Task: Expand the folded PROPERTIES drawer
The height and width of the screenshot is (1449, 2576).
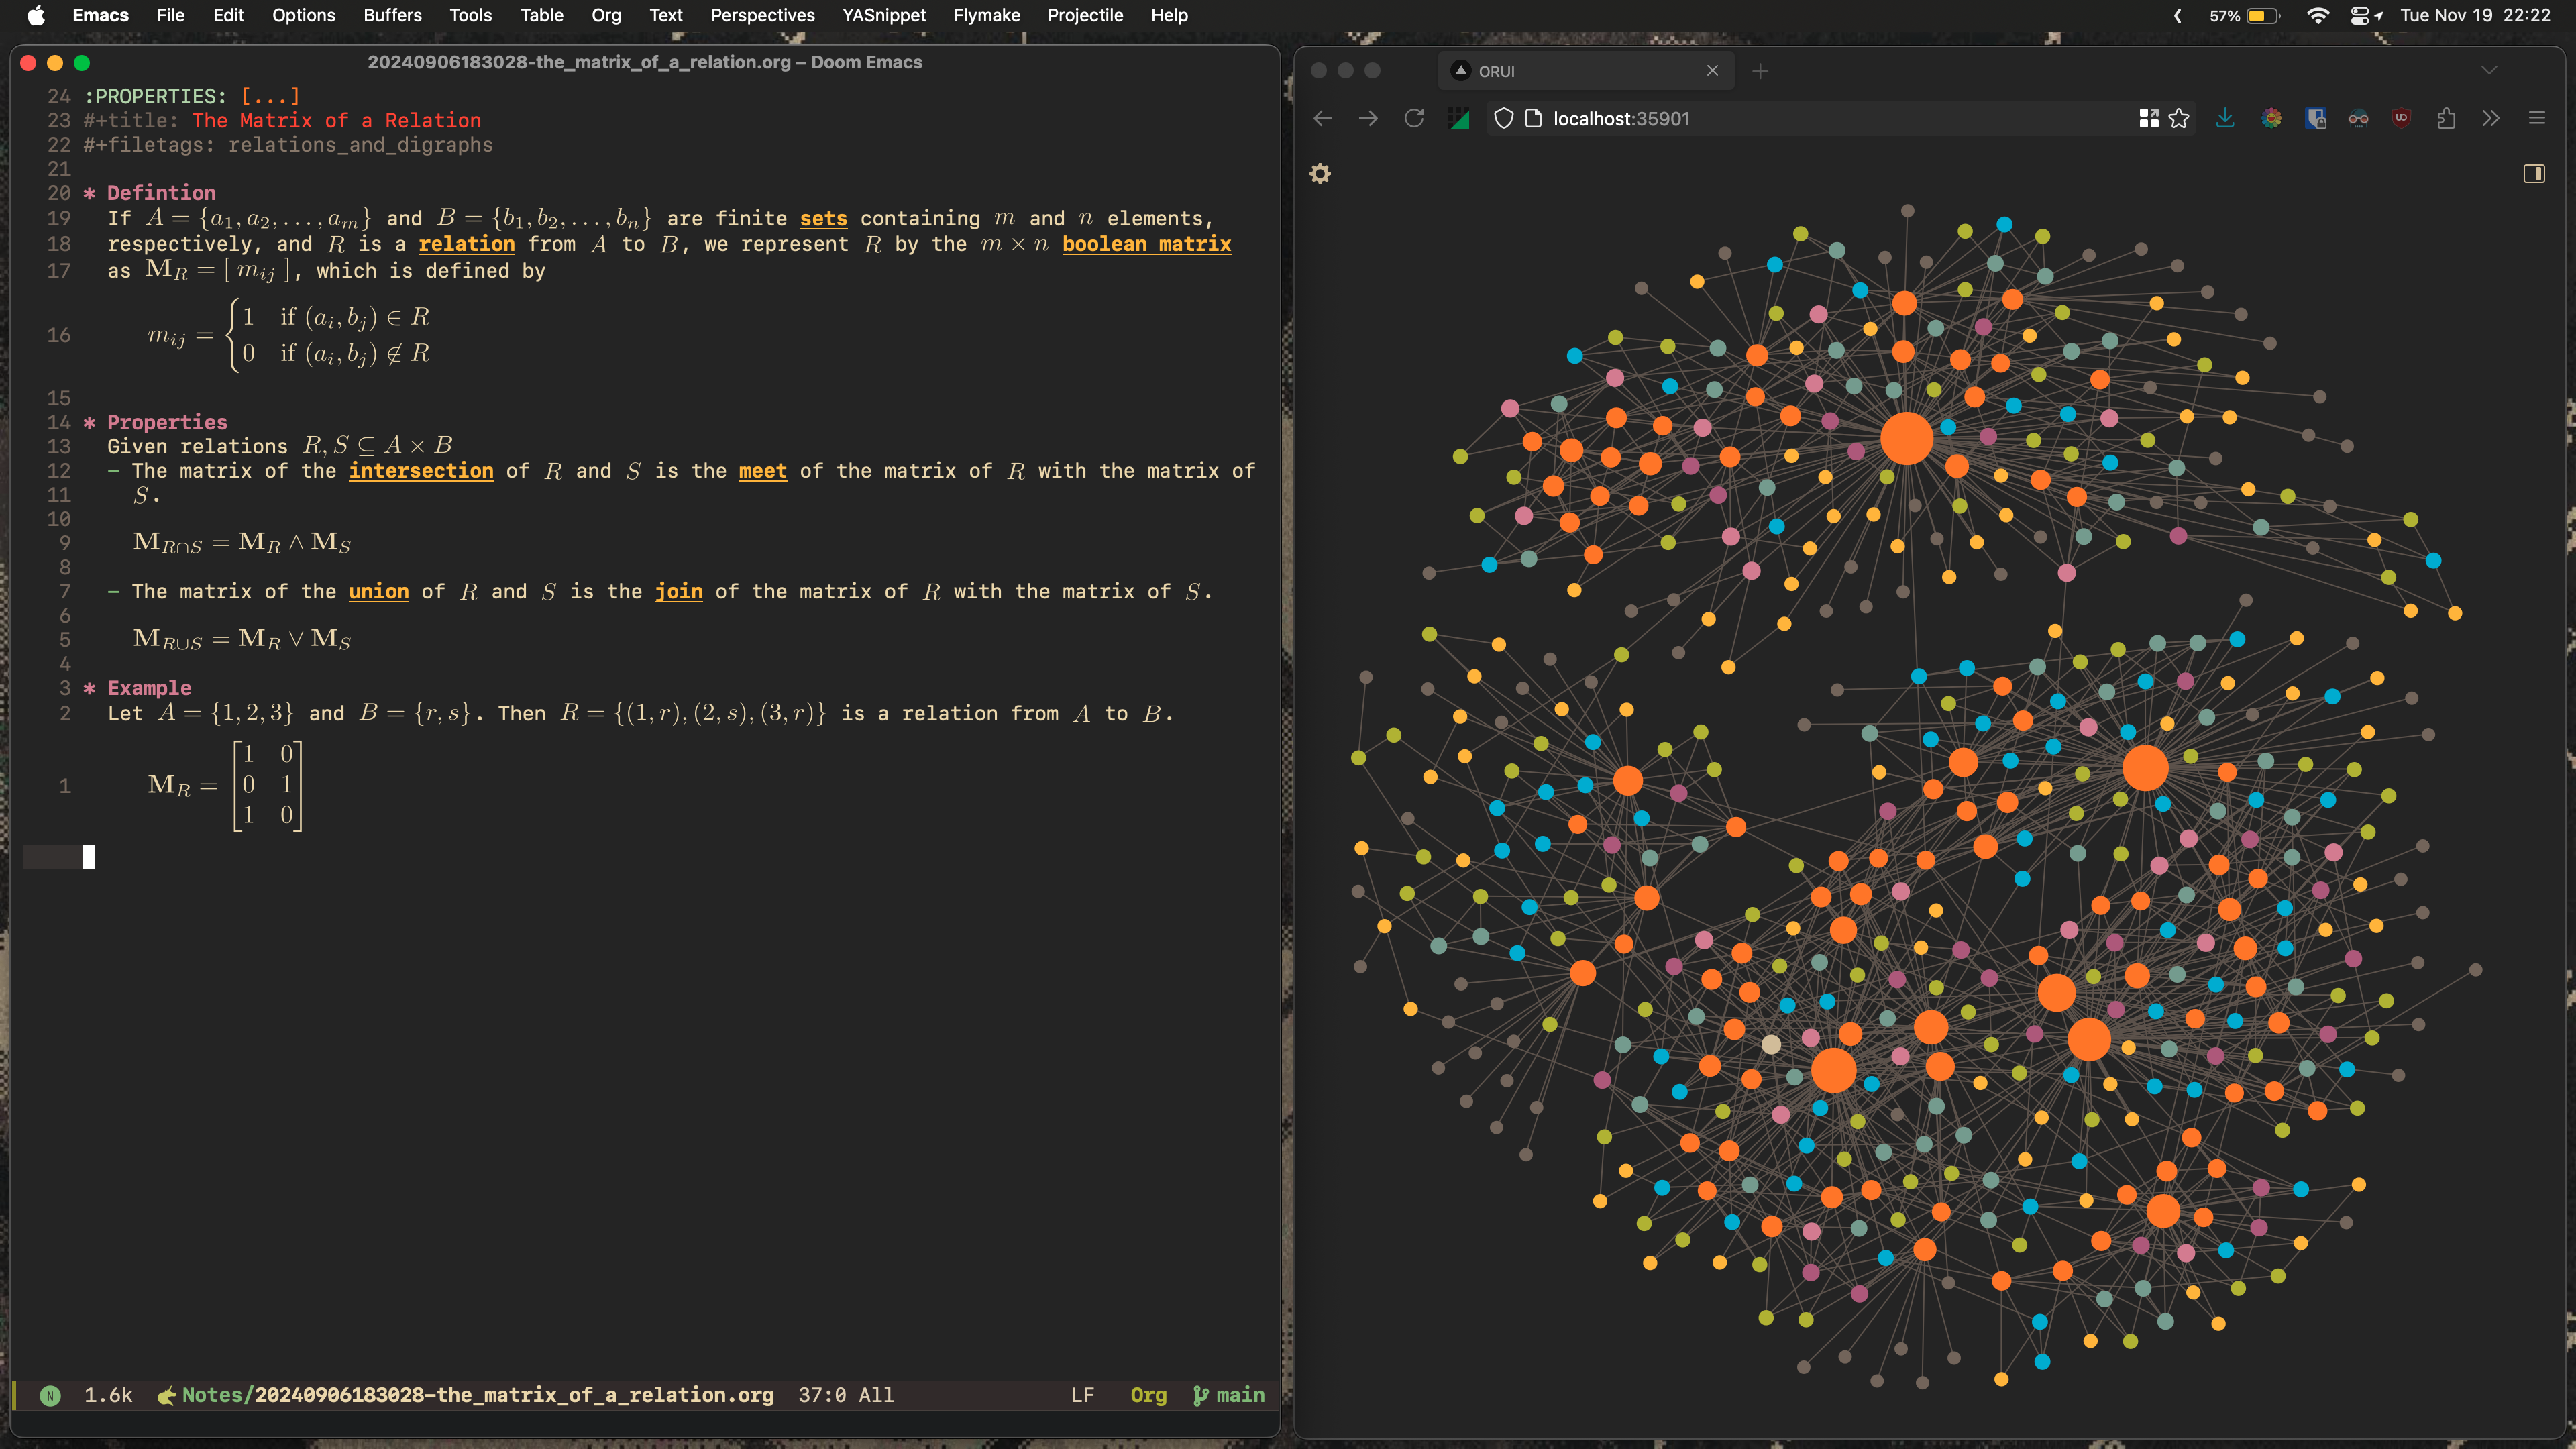Action: coord(269,96)
